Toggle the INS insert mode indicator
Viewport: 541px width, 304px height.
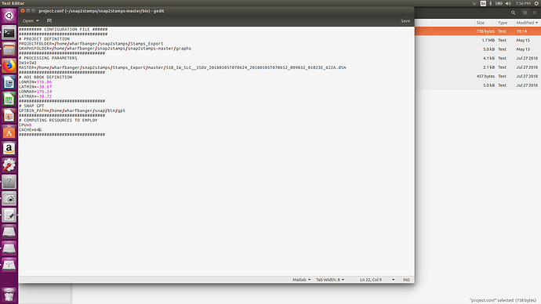click(x=406, y=280)
